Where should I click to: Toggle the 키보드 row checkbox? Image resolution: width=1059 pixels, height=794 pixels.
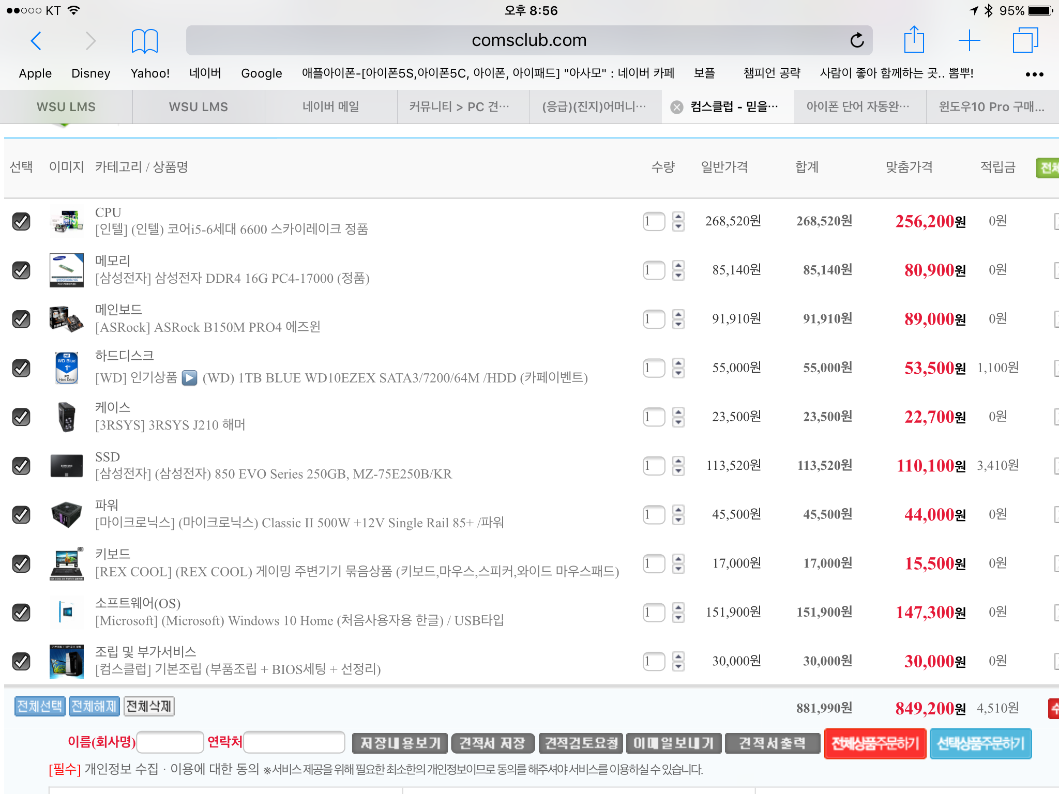click(21, 563)
